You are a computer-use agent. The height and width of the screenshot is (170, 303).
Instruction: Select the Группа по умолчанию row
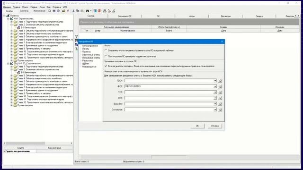[38, 151]
